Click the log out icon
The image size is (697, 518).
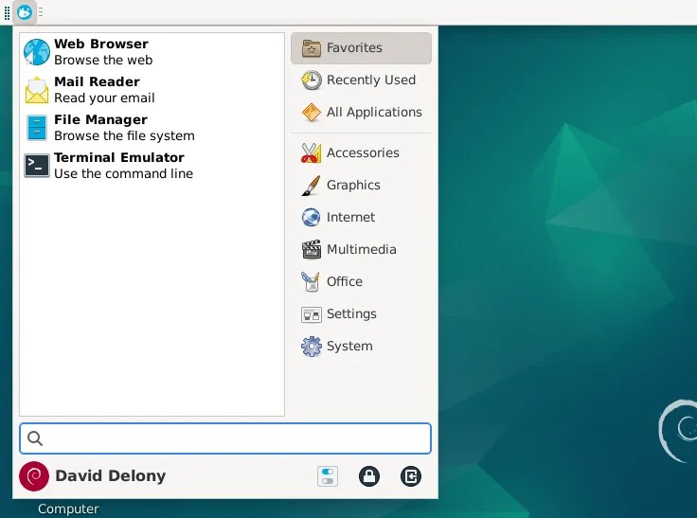(411, 476)
